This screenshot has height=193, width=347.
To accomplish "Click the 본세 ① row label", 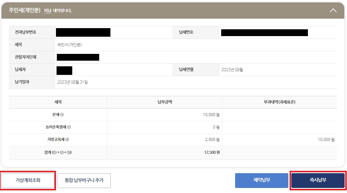I will pos(58,115).
